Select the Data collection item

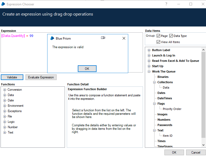[x=166, y=87]
